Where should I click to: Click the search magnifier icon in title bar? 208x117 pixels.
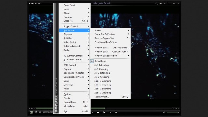pyautogui.click(x=156, y=4)
